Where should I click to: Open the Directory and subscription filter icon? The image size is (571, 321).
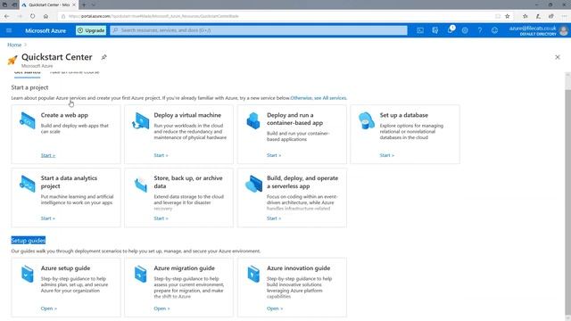[435, 30]
